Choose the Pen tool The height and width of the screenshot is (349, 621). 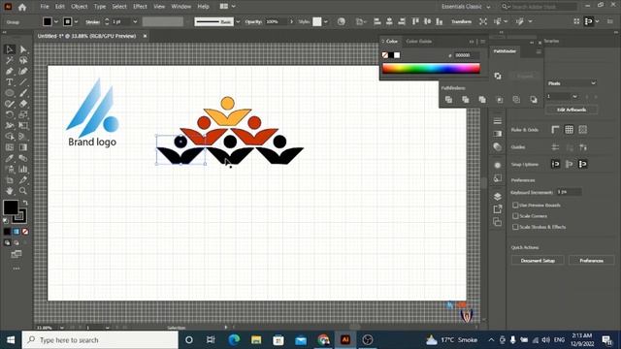(10, 71)
